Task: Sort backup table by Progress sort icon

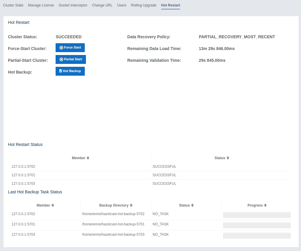Action: [x=265, y=205]
